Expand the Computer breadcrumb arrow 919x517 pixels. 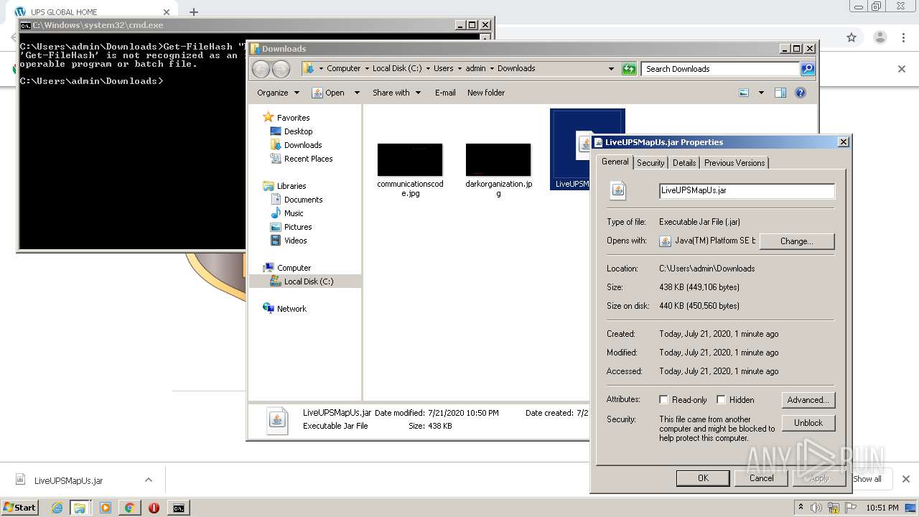366,69
